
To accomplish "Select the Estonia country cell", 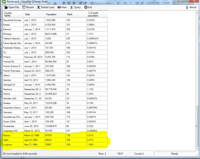I will [x=13, y=29].
